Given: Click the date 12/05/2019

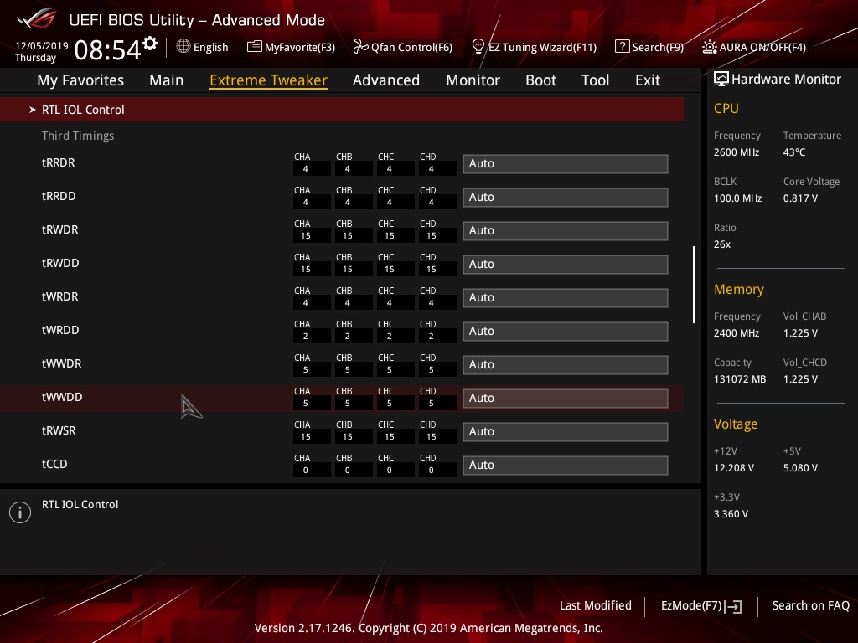Looking at the screenshot, I should tap(42, 46).
